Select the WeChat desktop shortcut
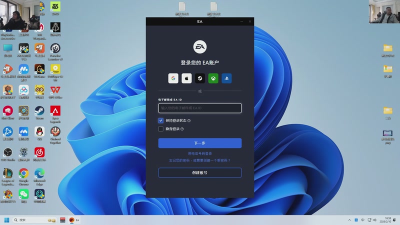The height and width of the screenshot is (225, 400). pyautogui.click(x=23, y=196)
